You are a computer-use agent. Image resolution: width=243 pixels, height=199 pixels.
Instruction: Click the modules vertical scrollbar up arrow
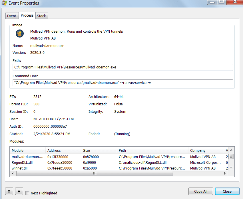click(x=231, y=150)
